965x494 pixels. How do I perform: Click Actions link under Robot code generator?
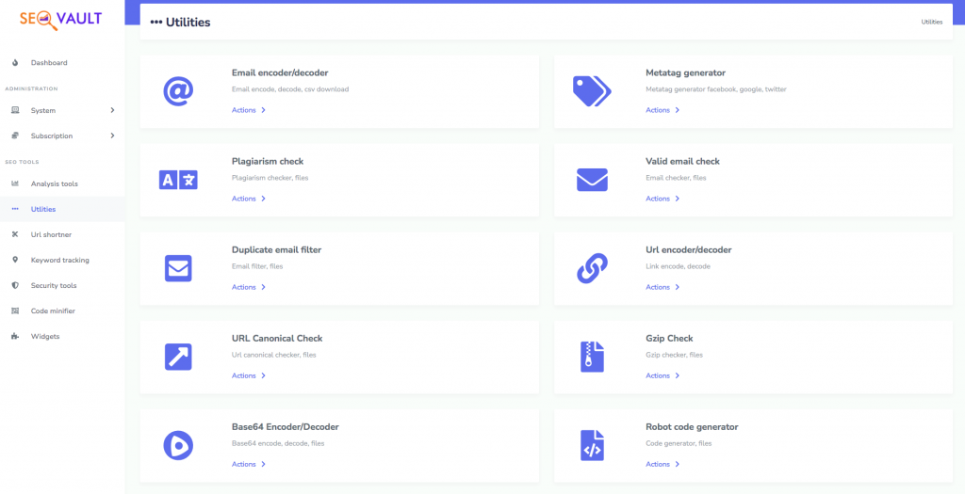click(657, 465)
